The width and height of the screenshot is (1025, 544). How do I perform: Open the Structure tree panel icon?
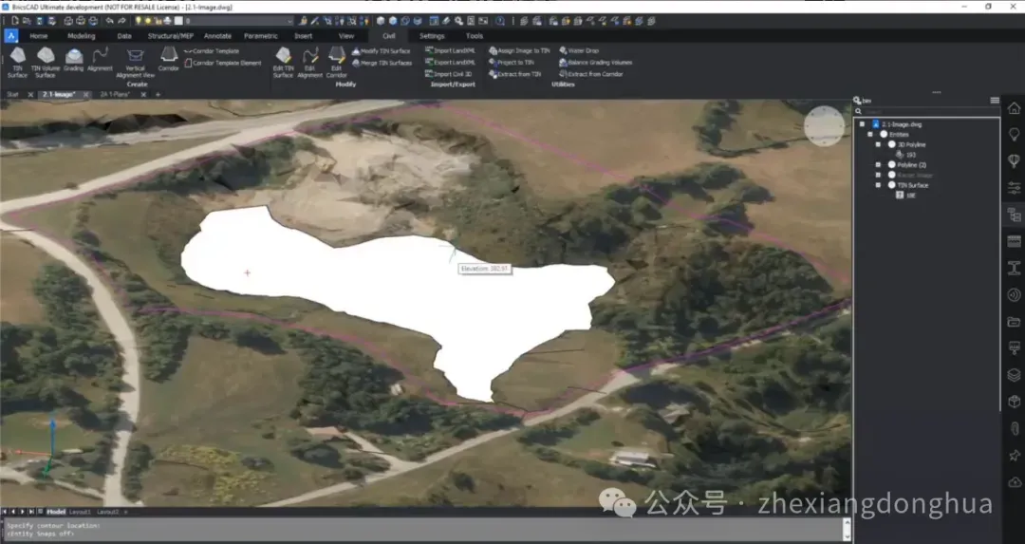(1014, 215)
